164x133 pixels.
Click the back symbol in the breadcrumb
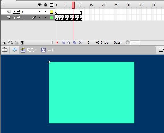coord(48,50)
